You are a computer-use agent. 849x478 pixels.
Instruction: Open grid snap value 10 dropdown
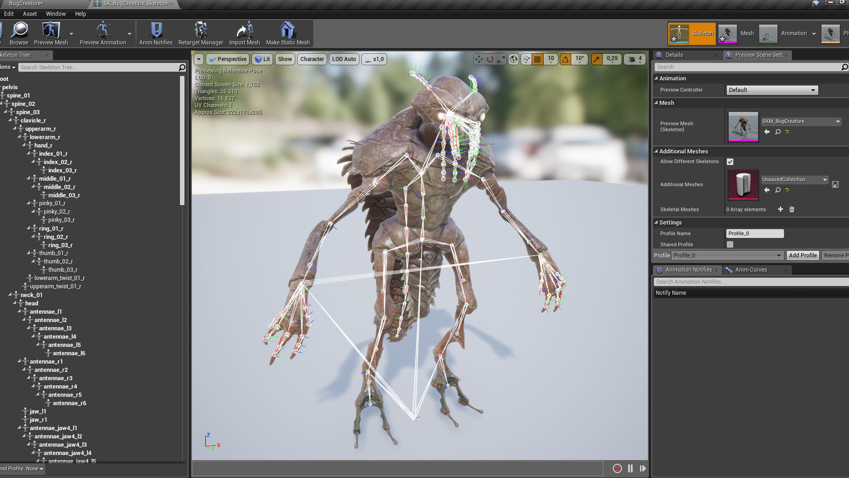pyautogui.click(x=551, y=59)
